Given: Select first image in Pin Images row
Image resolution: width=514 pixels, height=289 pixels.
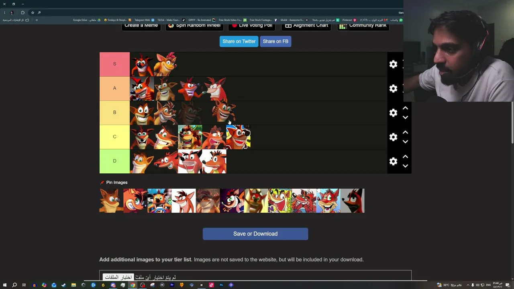Looking at the screenshot, I should point(111,201).
